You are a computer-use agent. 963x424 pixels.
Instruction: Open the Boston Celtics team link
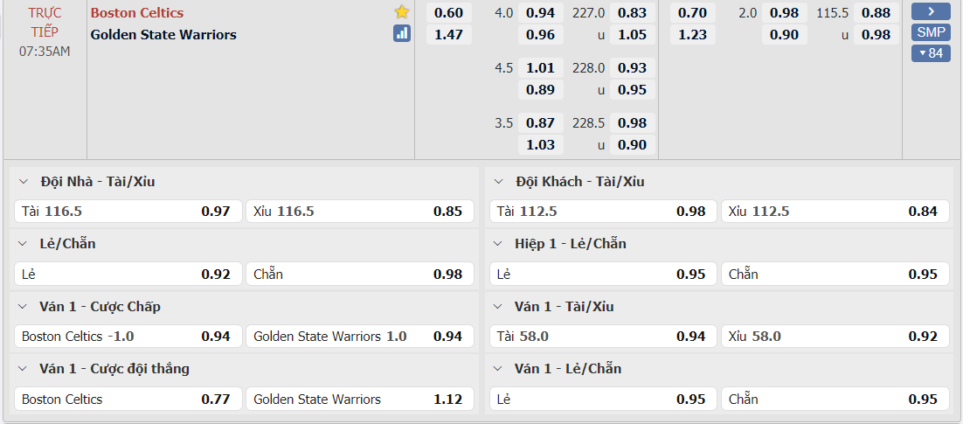[137, 12]
